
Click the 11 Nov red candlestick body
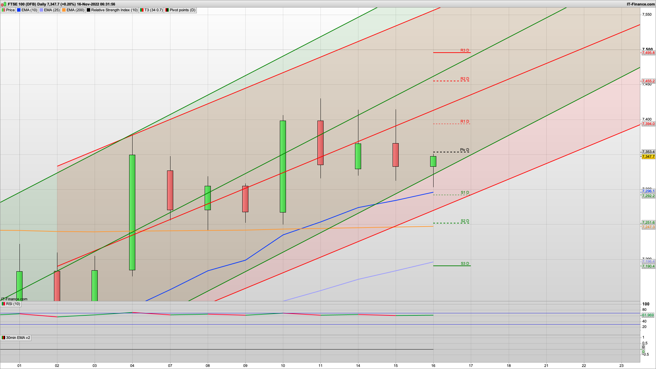(x=320, y=142)
